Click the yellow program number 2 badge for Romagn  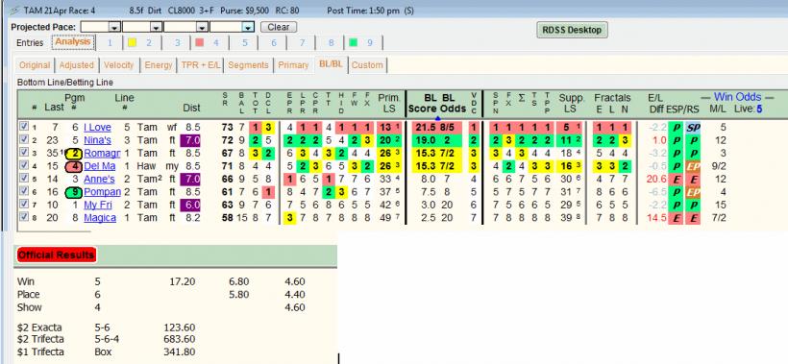click(73, 153)
